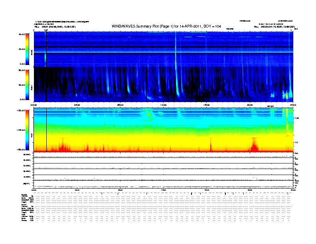The image size is (316, 244).
Task: Click 24:00 tick label below RAD1 spectrogram
Action: [293, 105]
